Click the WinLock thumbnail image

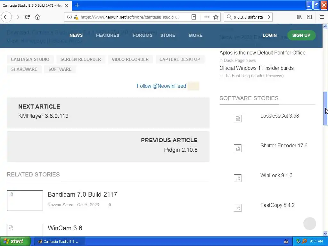tap(238, 178)
